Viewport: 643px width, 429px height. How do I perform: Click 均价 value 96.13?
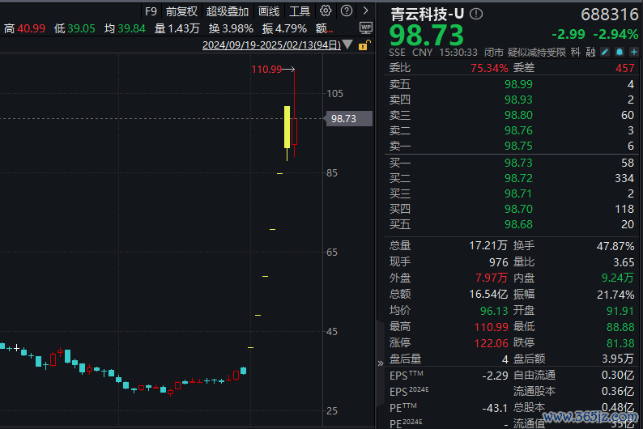[494, 311]
